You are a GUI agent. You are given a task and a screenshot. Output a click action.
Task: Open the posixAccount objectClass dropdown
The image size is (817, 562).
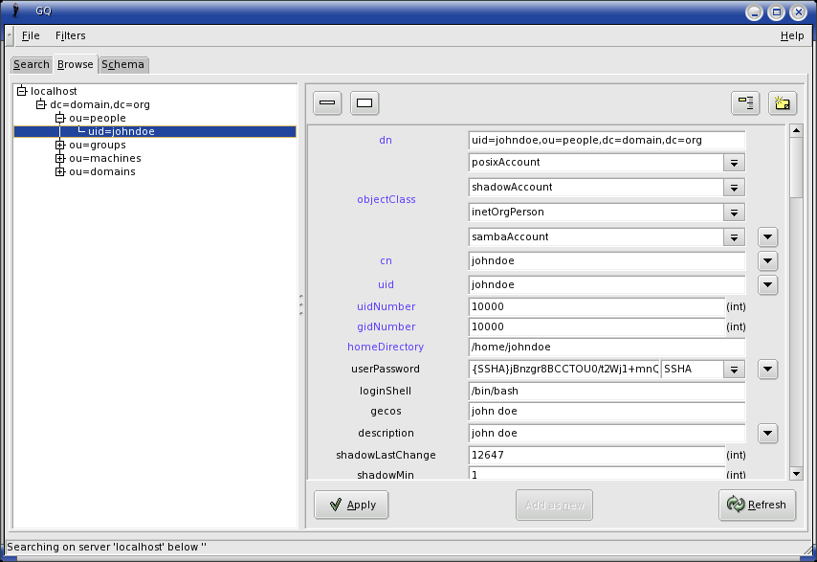[734, 163]
